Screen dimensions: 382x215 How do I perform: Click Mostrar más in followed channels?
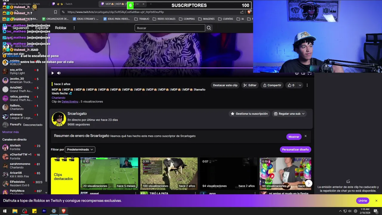[10, 132]
